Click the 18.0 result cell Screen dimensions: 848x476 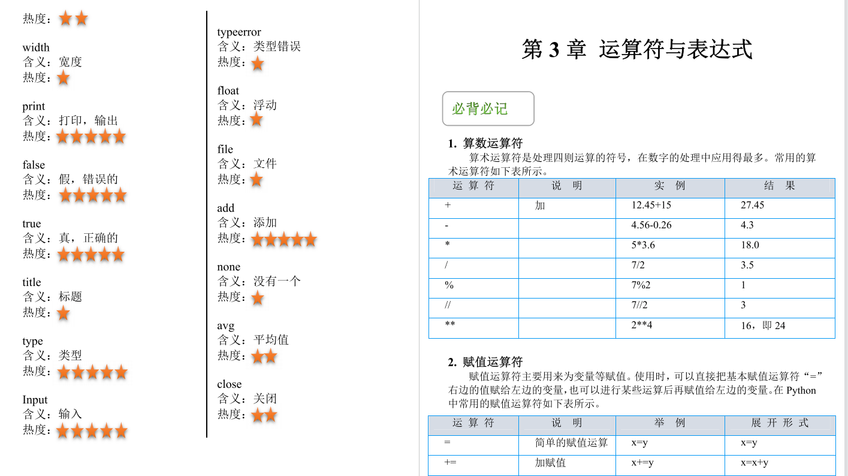[780, 248]
